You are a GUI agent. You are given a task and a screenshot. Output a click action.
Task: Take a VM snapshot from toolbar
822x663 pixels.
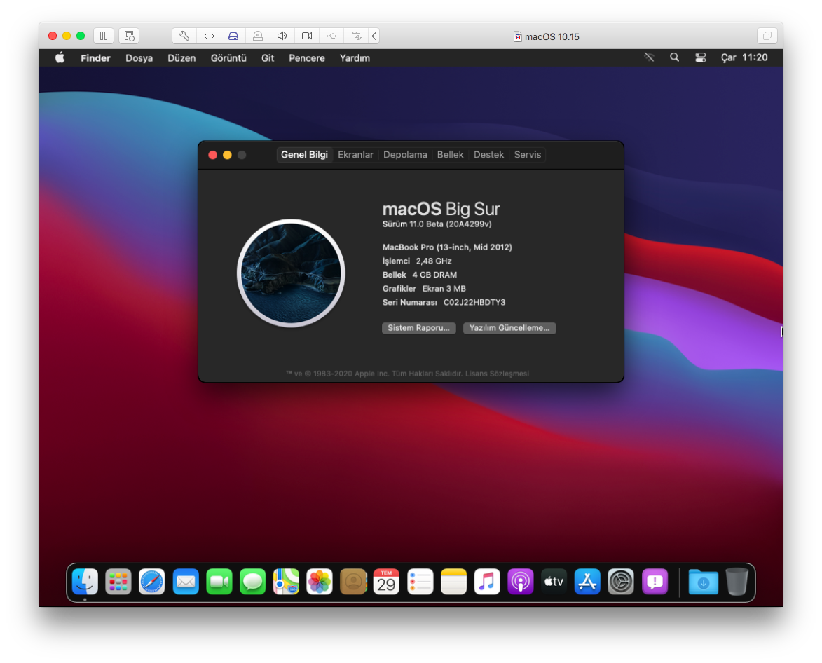coord(129,36)
